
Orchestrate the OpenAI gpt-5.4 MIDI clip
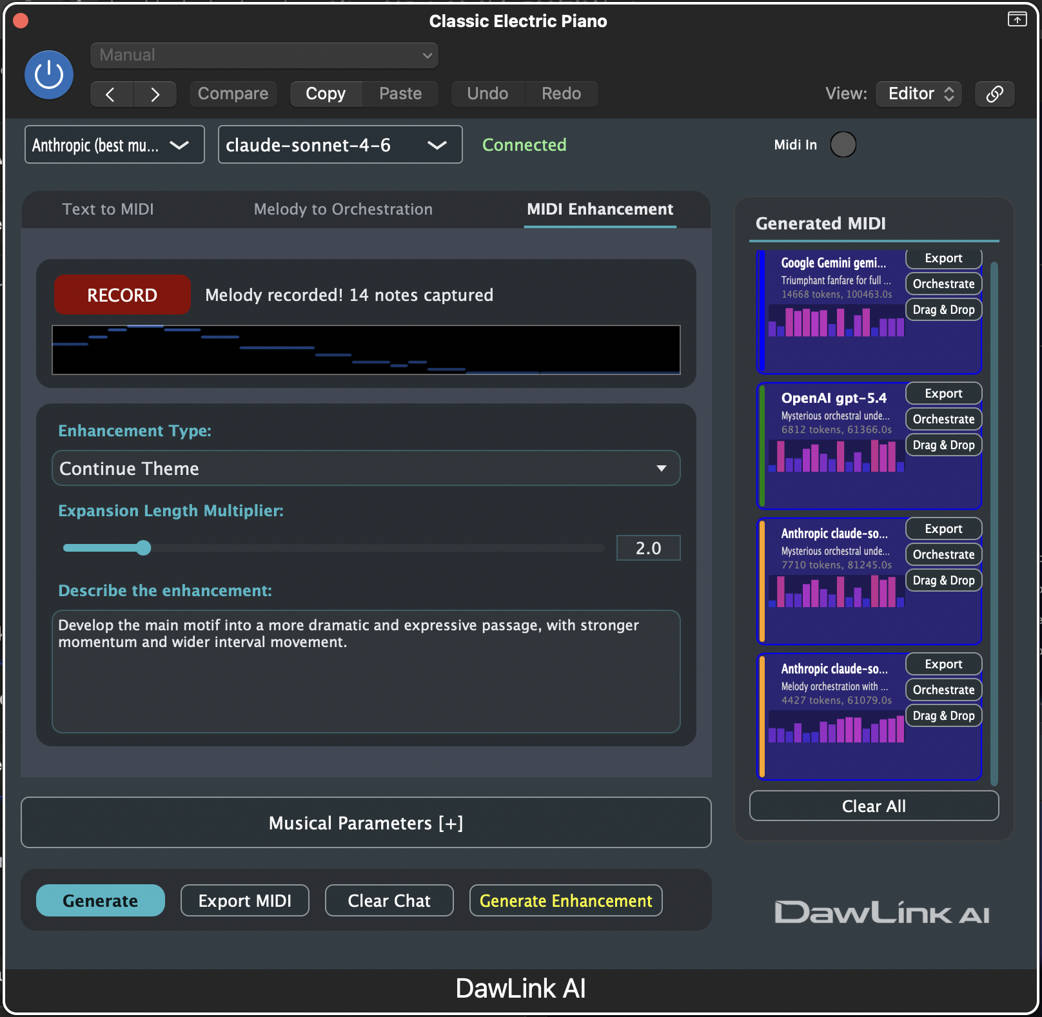pyautogui.click(x=943, y=419)
